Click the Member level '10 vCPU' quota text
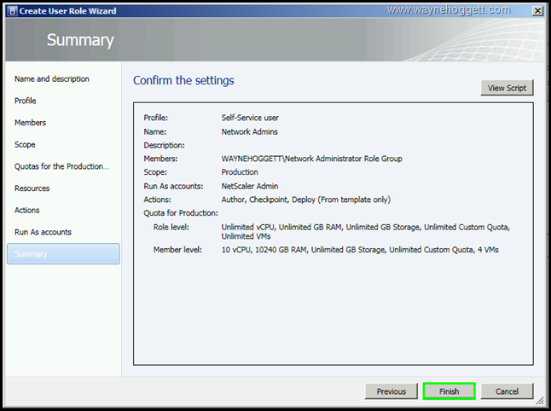 pos(360,250)
